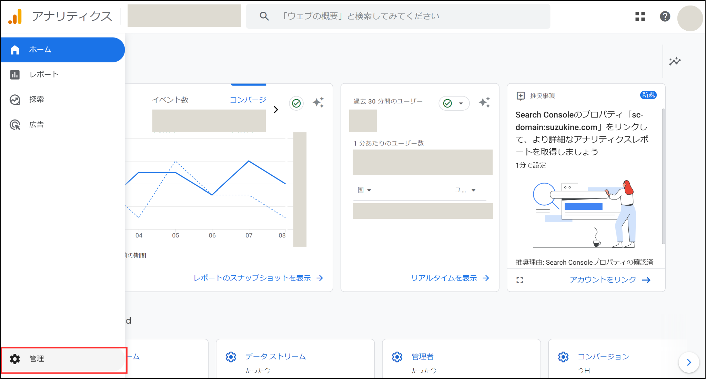Click the 推奨理由 explanation text
The image size is (706, 379).
(x=584, y=262)
